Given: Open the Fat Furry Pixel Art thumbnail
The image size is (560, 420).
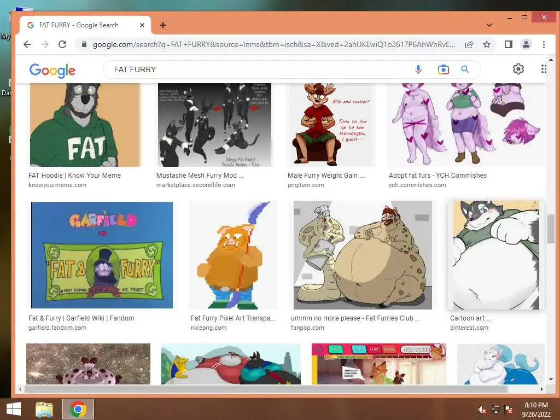Looking at the screenshot, I should coord(234,255).
